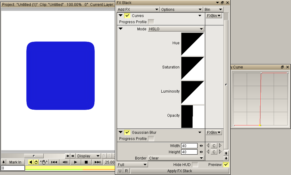This screenshot has width=291, height=175.
Task: Click the horizontal scrollbar handle below the canvas
Action: click(x=34, y=156)
